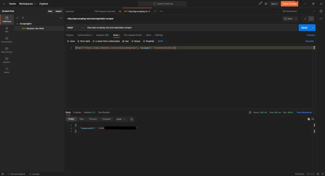Viewport: 325px width, 176px height.
Task: Switch to the Headers request tab
Action: point(102,35)
